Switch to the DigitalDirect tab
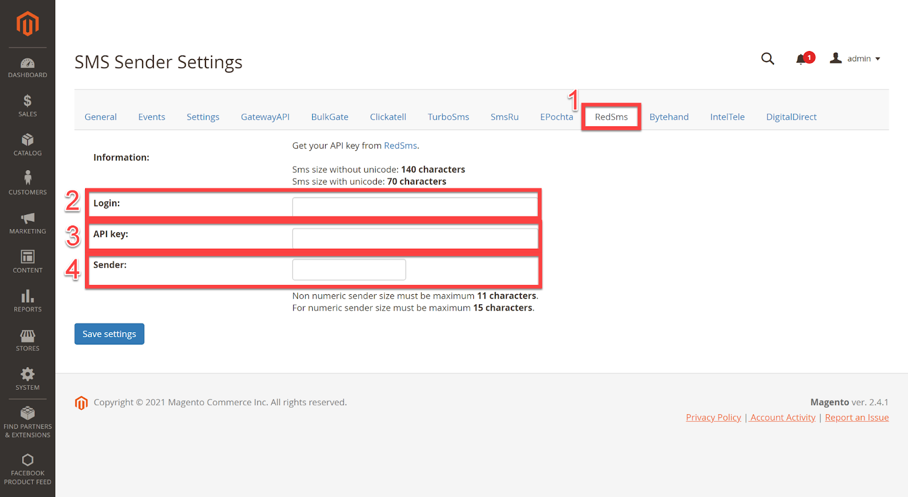The width and height of the screenshot is (908, 497). click(x=791, y=117)
